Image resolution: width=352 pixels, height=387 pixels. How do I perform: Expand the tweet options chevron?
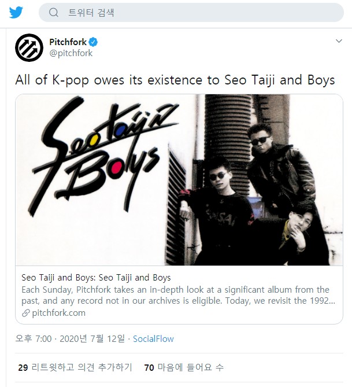click(x=339, y=41)
